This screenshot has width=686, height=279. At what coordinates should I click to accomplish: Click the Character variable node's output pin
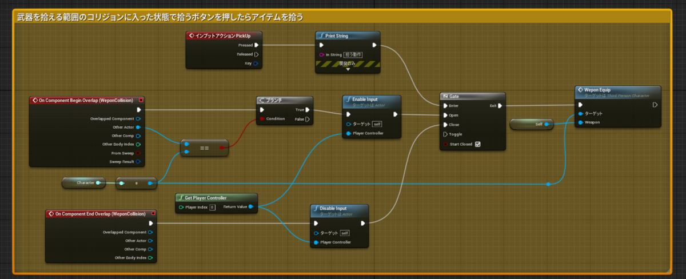(99, 183)
